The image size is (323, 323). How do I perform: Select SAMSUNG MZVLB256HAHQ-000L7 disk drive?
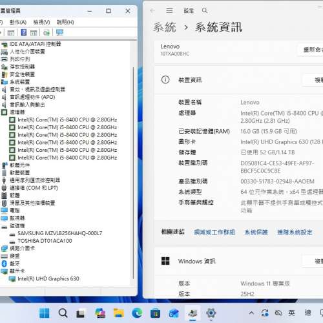click(x=60, y=233)
